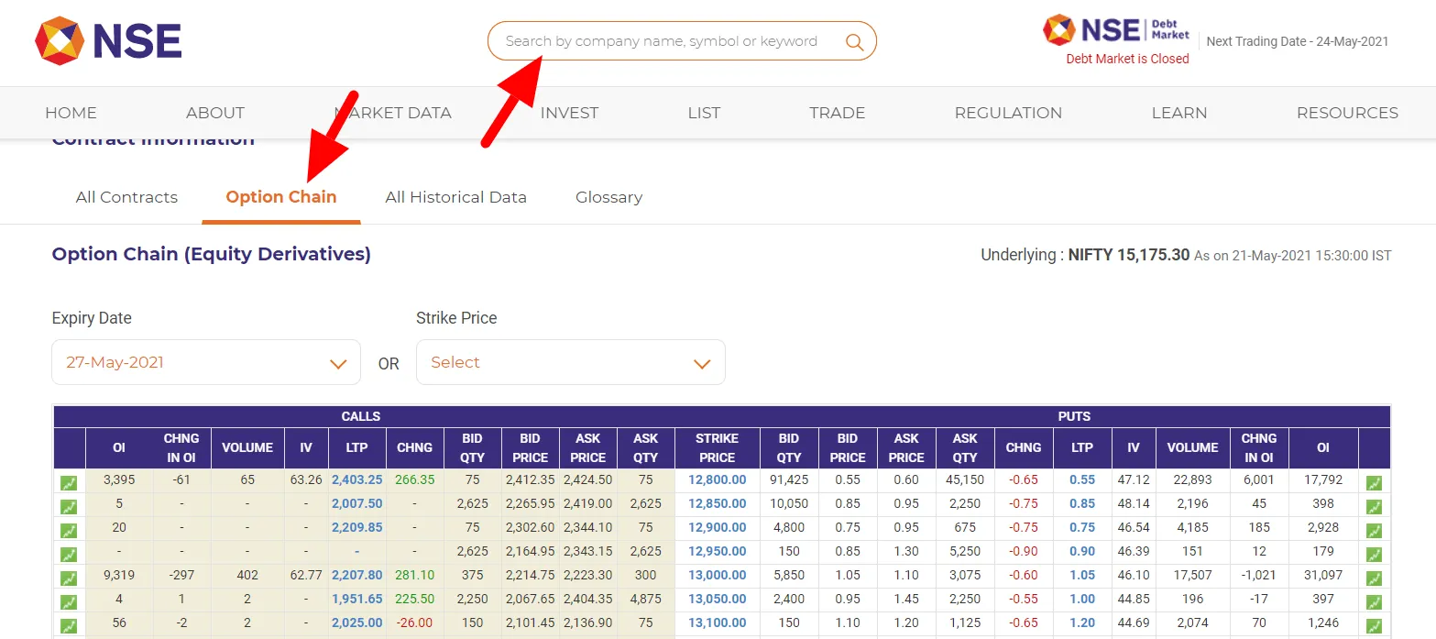
Task: Switch to the All Contracts tab
Action: coord(126,197)
